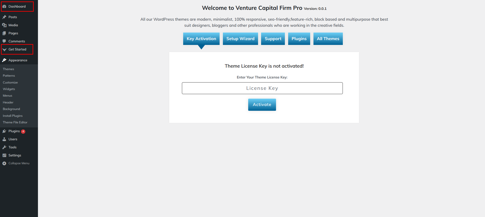The image size is (485, 217).
Task: Click the Users person icon
Action: (4, 139)
